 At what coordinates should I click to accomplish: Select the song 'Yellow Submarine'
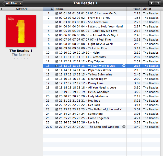(86, 74)
